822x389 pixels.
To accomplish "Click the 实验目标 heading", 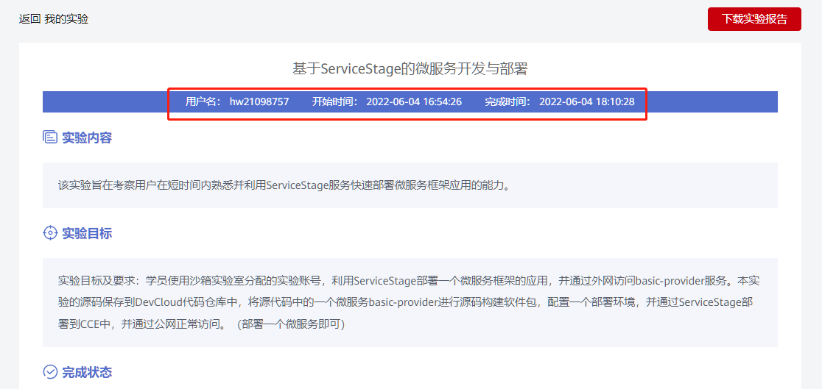I will (87, 234).
